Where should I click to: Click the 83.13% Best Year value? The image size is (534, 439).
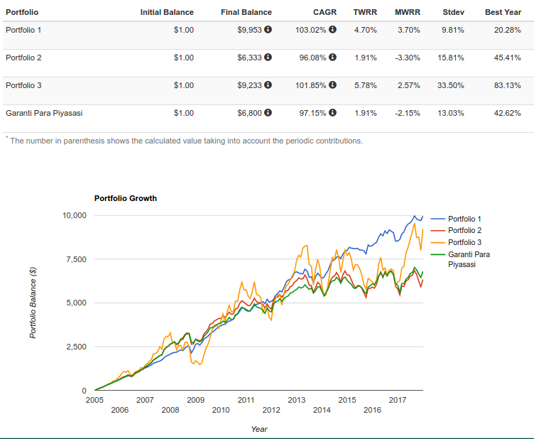tap(508, 85)
